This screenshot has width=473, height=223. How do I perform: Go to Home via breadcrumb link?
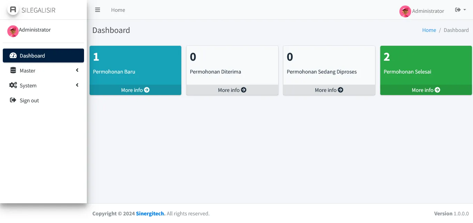429,30
